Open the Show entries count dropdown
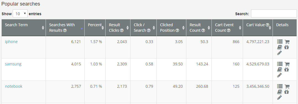 click(x=20, y=14)
